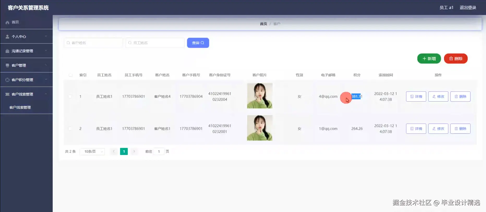
Task: Click the 4@qq.com email cell
Action: click(x=328, y=96)
